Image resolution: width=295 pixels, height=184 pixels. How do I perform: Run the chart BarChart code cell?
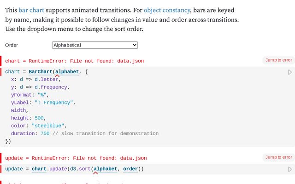tap(289, 72)
